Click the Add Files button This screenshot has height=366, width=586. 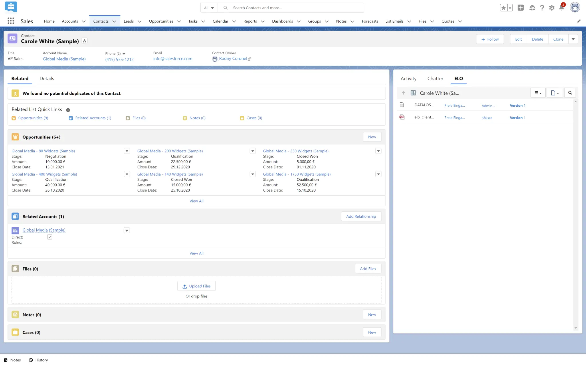click(368, 269)
